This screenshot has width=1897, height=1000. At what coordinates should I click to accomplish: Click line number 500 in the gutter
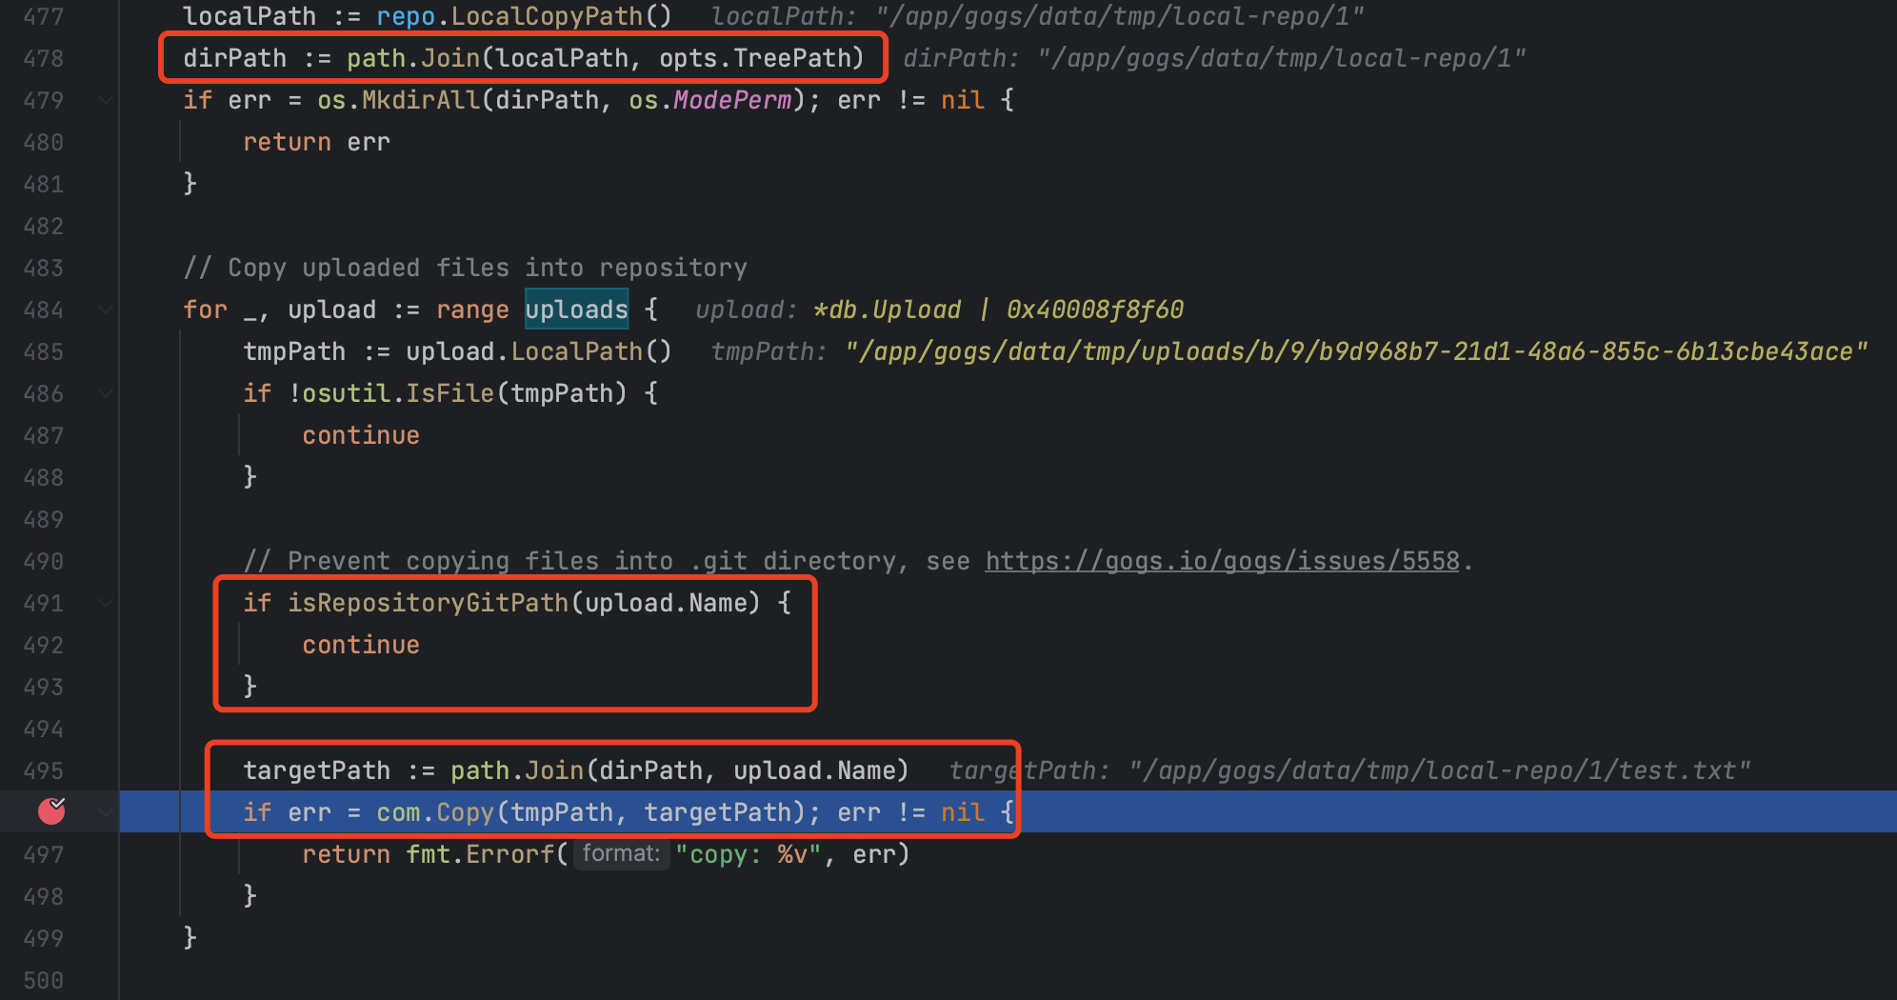click(43, 980)
